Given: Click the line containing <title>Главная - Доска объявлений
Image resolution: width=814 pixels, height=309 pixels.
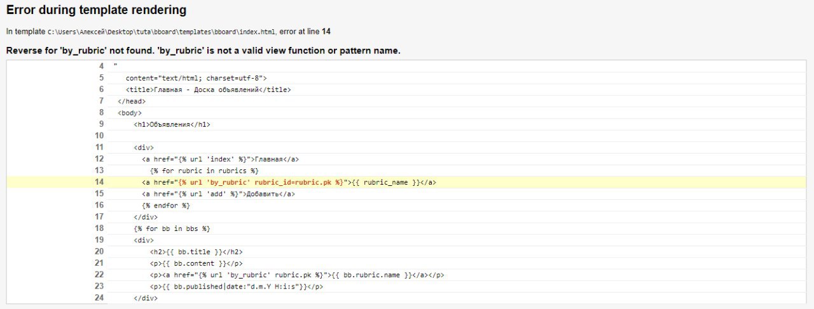Looking at the screenshot, I should pos(208,89).
